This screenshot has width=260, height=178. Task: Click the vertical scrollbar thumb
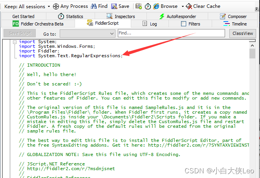click(x=252, y=53)
